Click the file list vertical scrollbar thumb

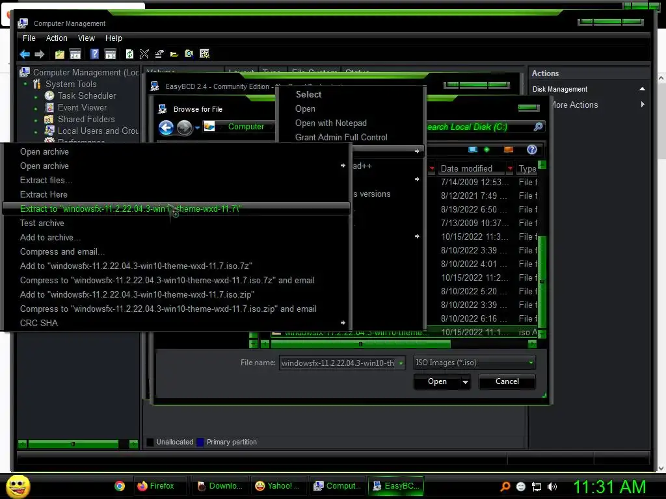542,281
